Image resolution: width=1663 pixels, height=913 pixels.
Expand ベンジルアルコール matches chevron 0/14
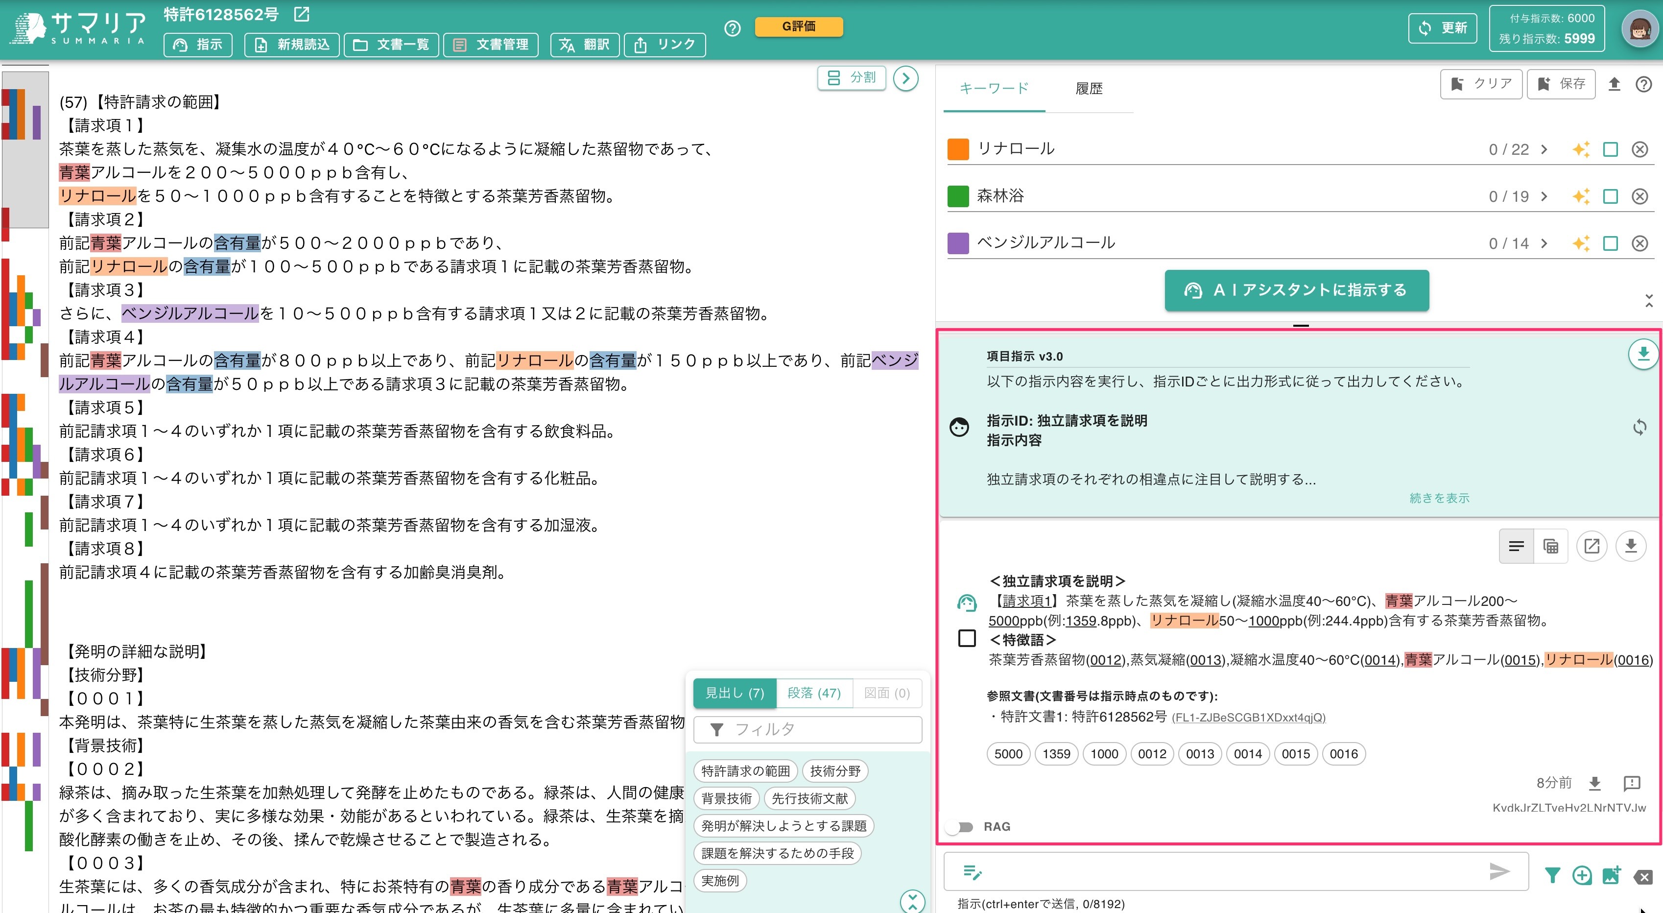pos(1544,243)
